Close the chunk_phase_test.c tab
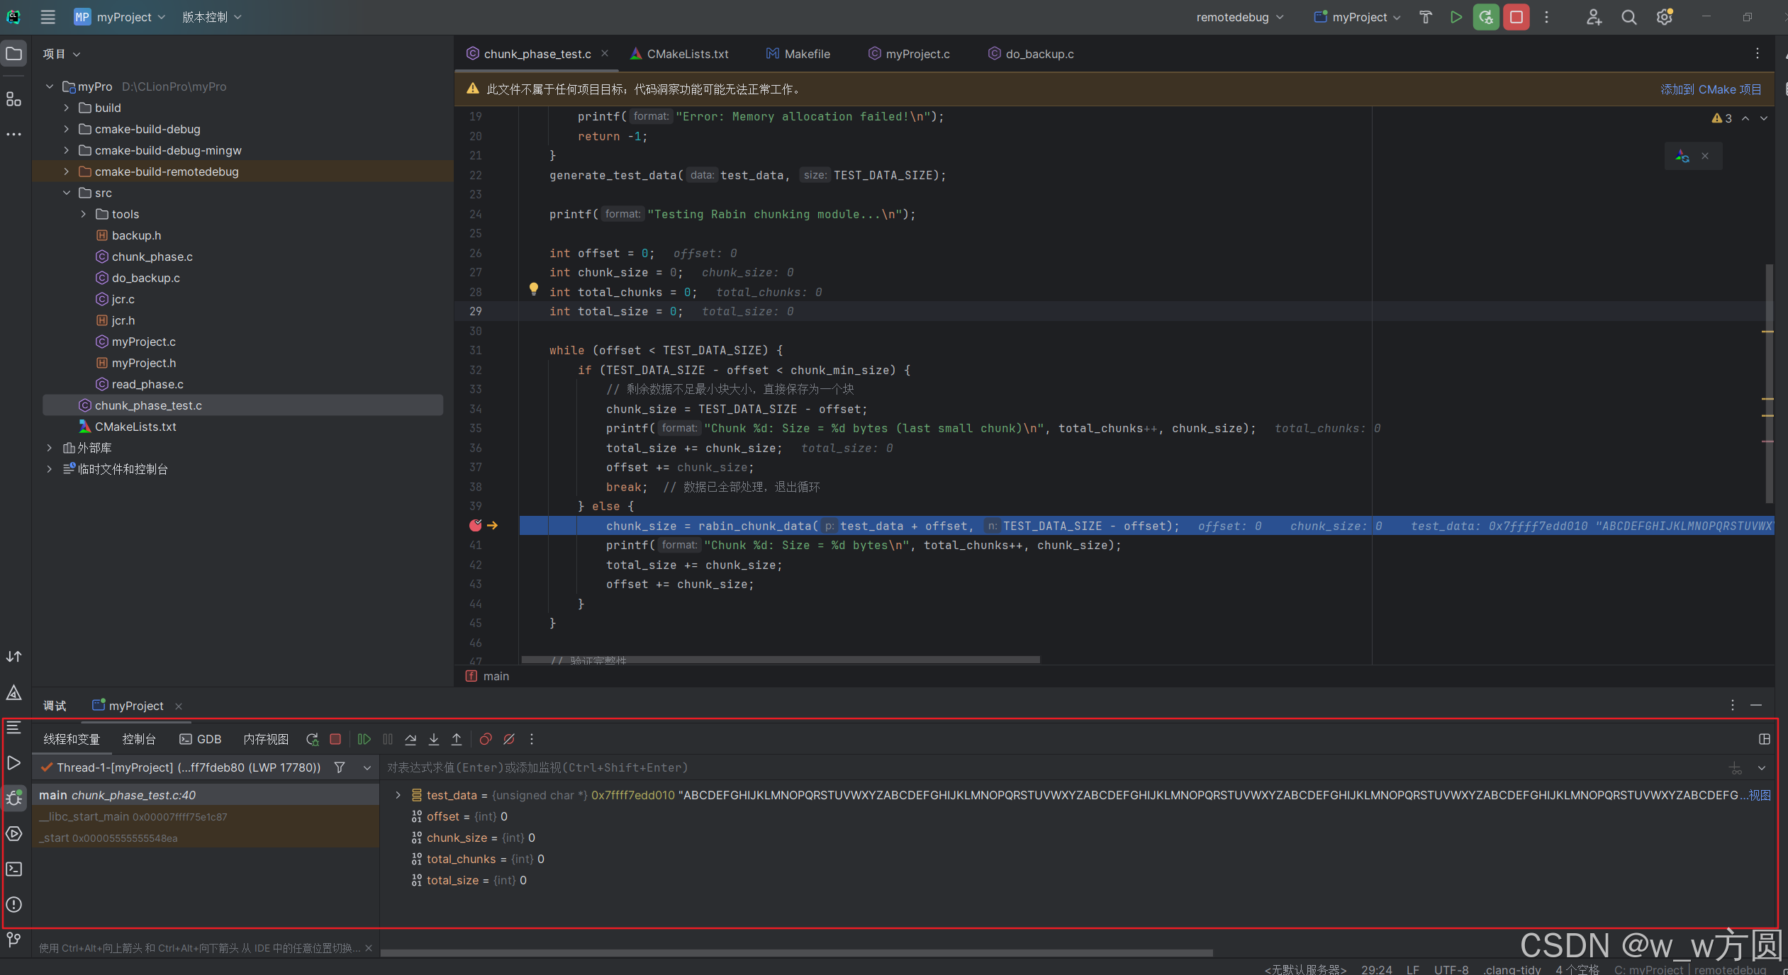The width and height of the screenshot is (1788, 975). click(605, 53)
